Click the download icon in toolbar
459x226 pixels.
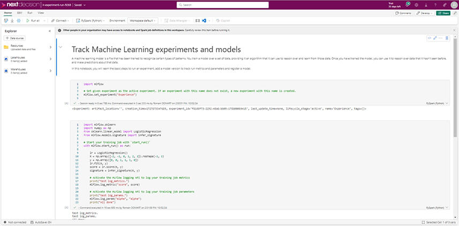[12, 20]
